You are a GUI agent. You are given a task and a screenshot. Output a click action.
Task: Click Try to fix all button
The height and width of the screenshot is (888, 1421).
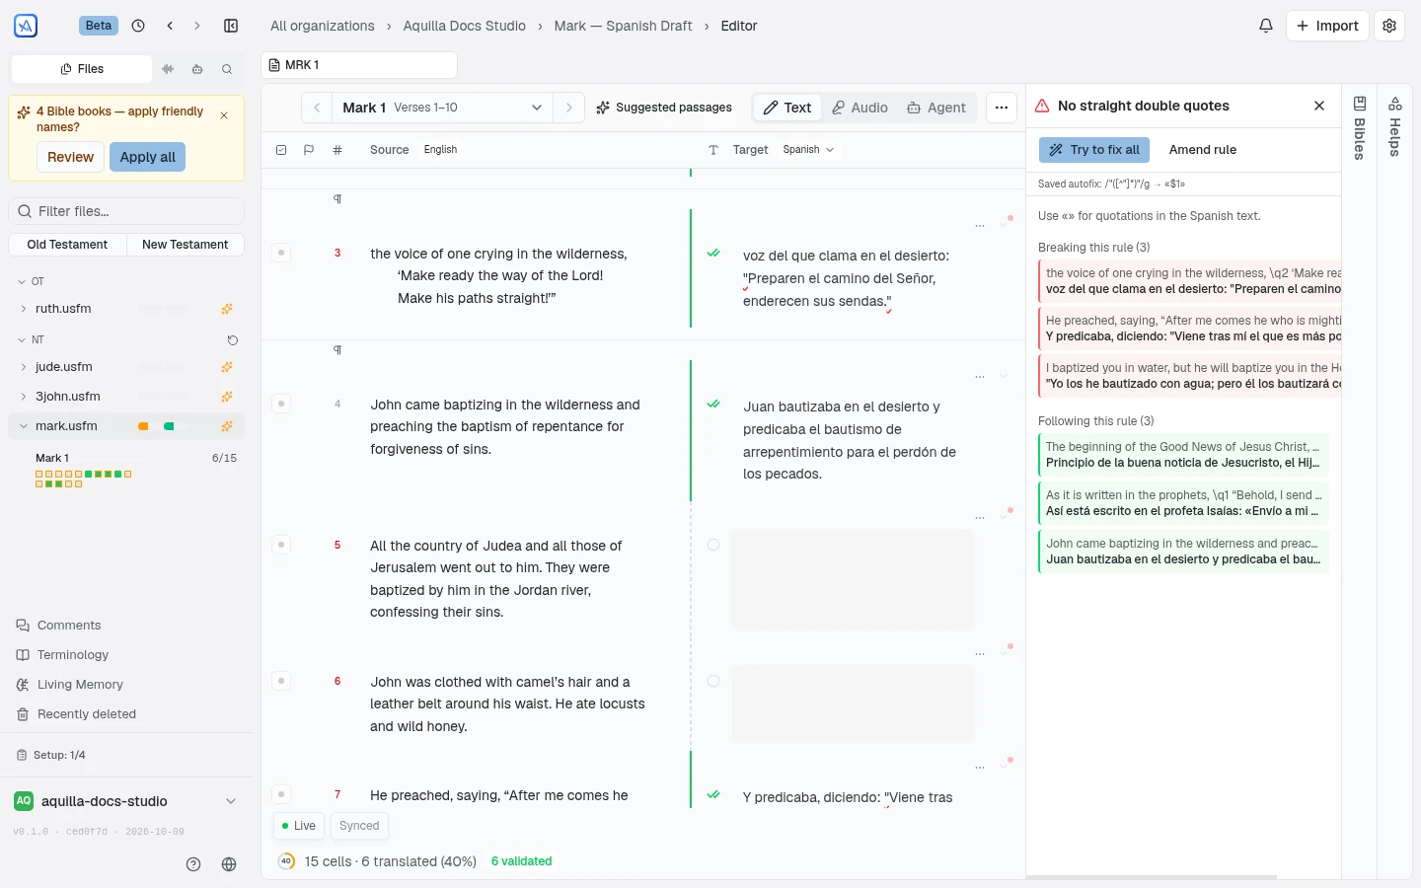(1094, 150)
